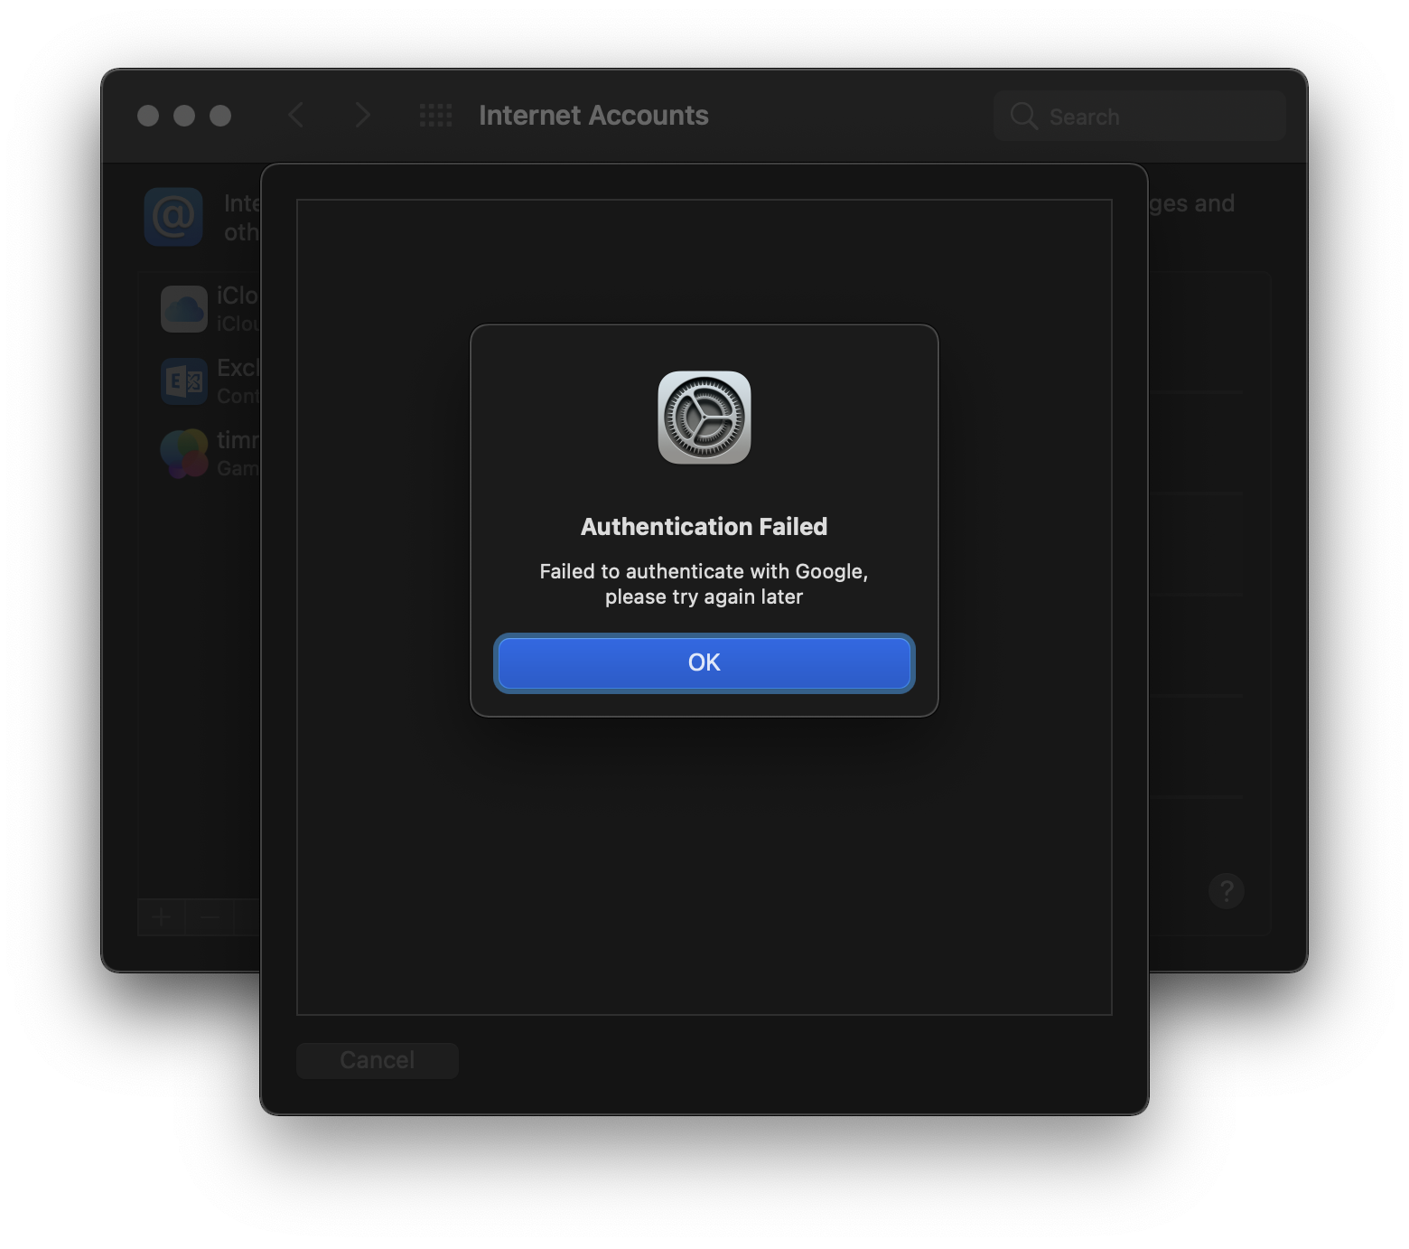1409x1249 pixels.
Task: Select the Game Center account icon
Action: (184, 453)
